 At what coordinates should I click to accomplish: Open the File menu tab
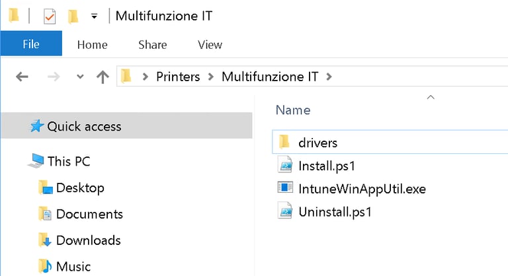[31, 44]
